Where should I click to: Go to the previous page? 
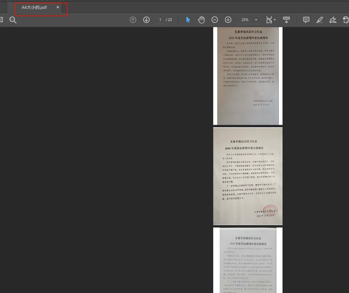(133, 20)
